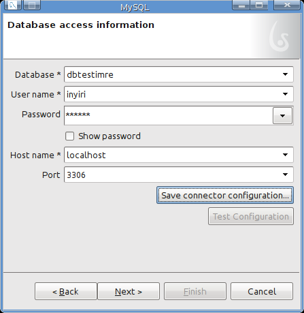Click the Finish button
The image size is (304, 313).
click(195, 291)
